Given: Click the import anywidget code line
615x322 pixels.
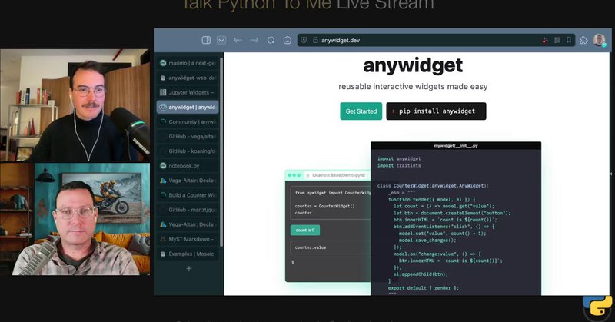Looking at the screenshot, I should [399, 159].
